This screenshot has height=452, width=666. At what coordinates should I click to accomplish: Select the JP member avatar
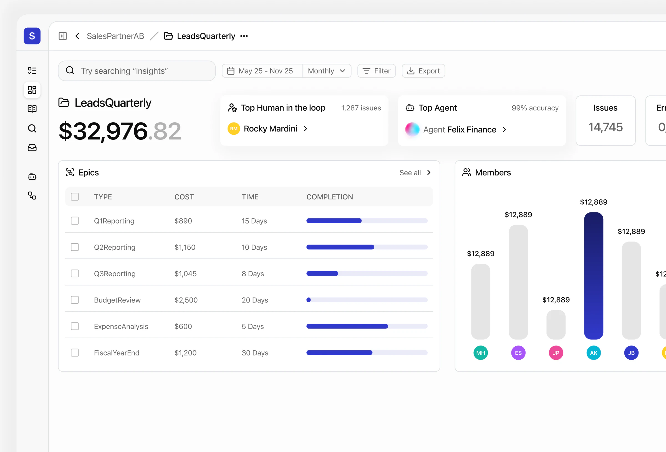556,353
